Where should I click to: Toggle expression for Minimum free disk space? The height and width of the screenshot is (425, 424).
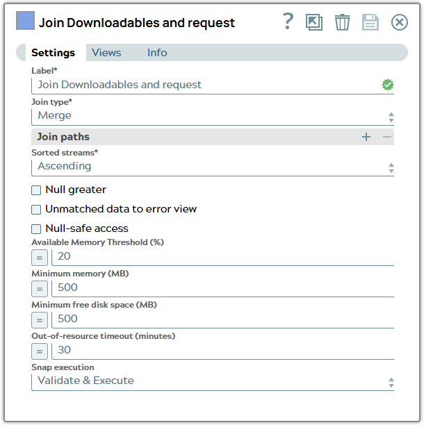(x=40, y=320)
